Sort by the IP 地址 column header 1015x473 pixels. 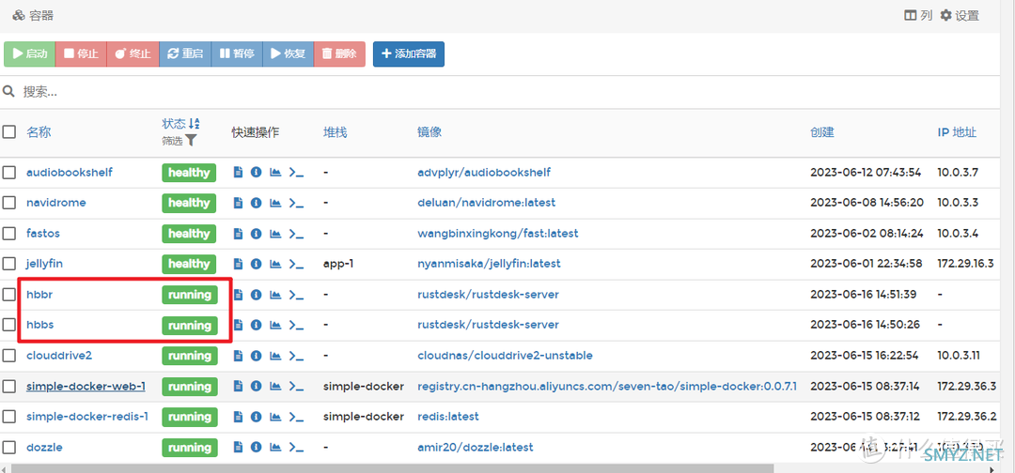[957, 131]
